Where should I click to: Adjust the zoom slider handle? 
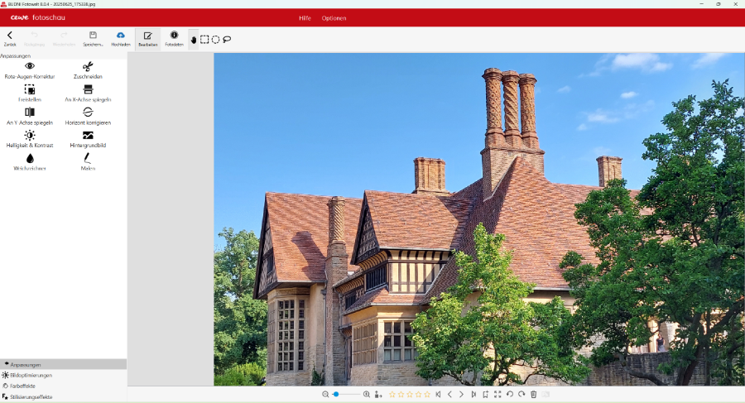tap(336, 395)
